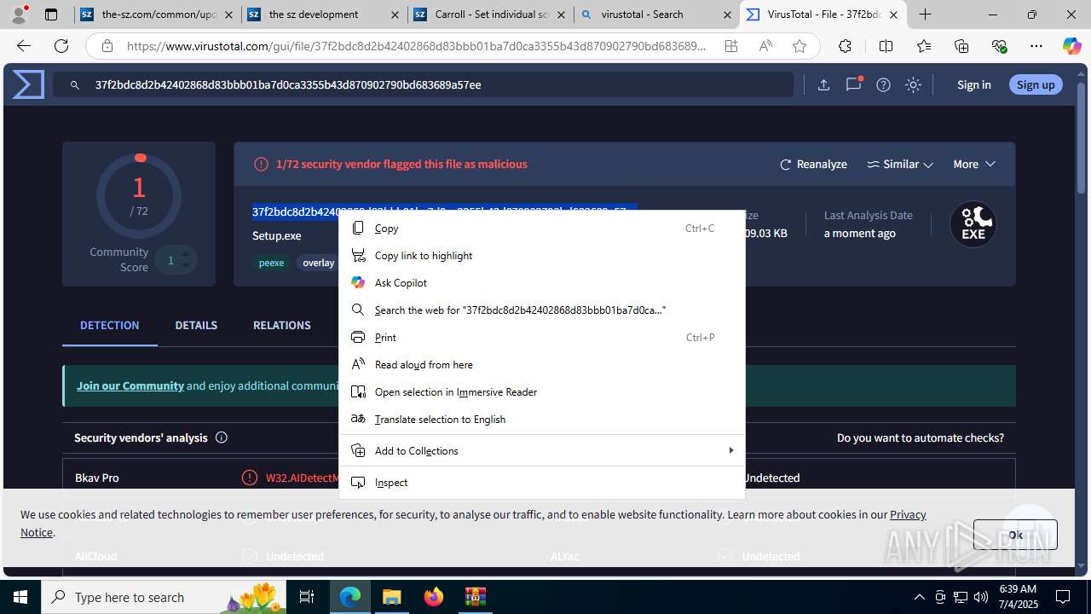Choose Search the web for hash entry
This screenshot has height=614, width=1091.
click(x=542, y=310)
